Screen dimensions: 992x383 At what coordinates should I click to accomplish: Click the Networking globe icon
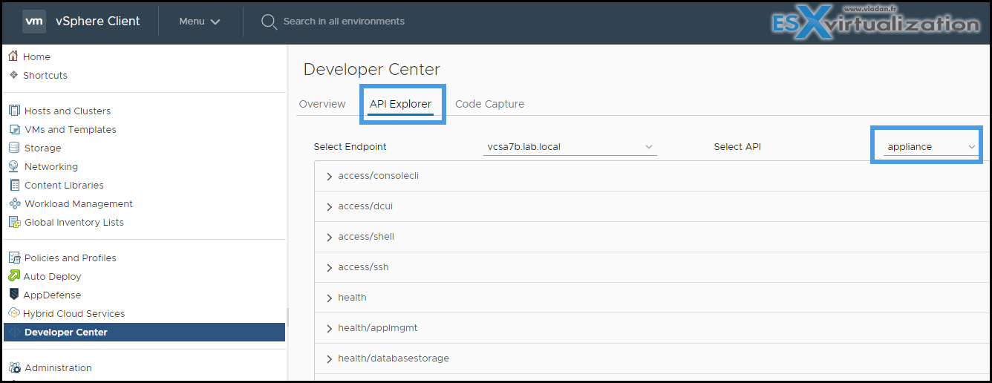point(14,166)
